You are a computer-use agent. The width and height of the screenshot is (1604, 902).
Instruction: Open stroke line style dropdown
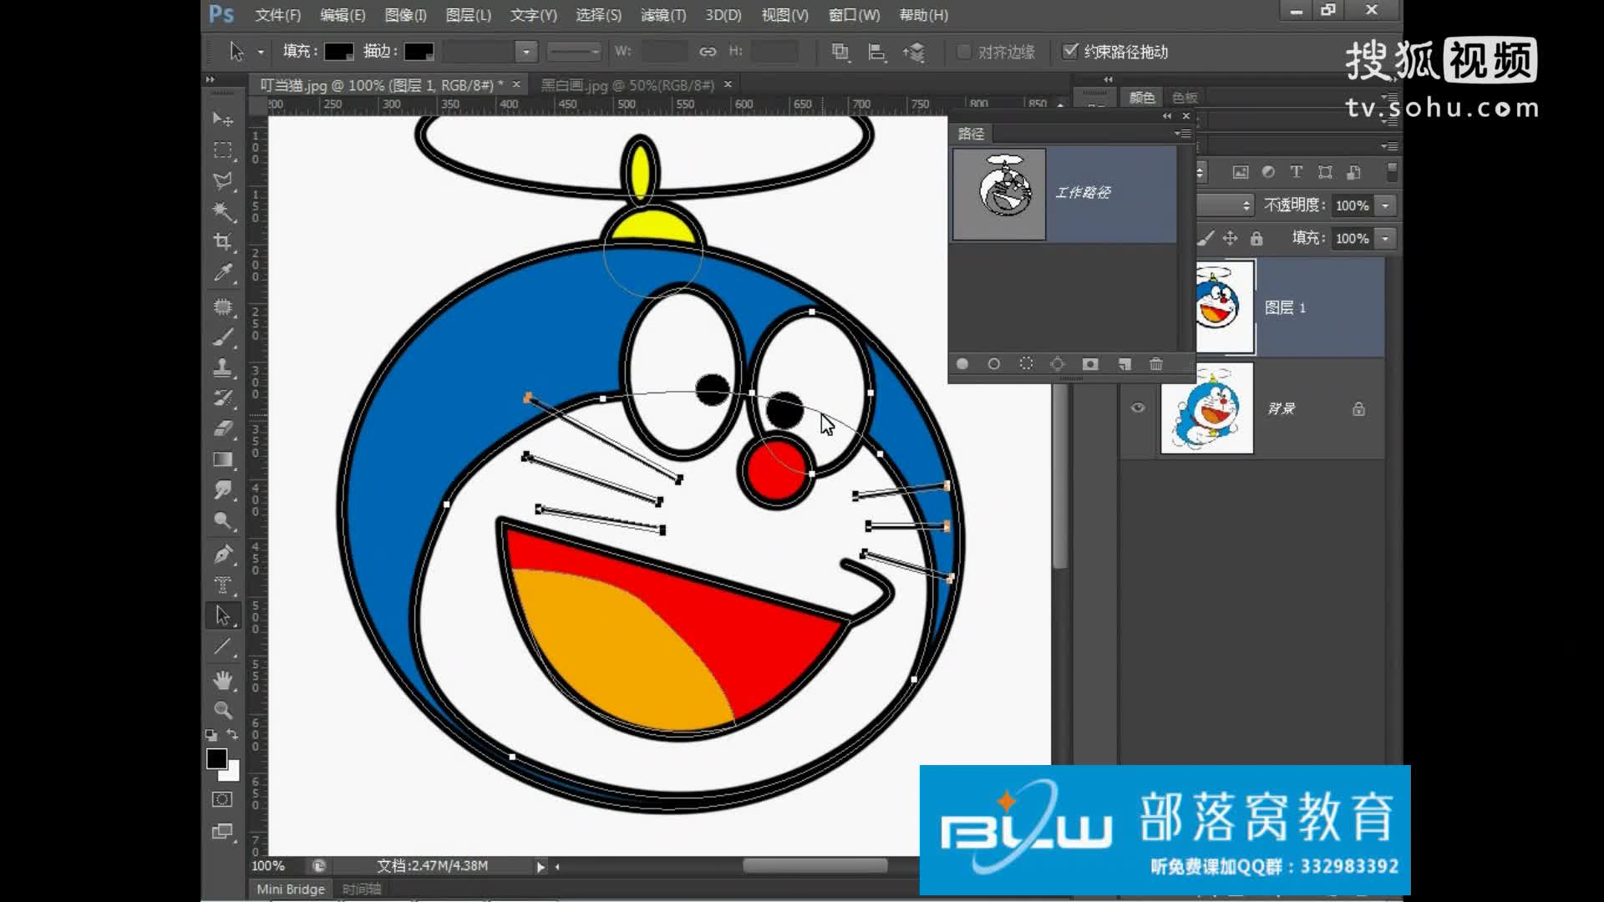pos(574,52)
